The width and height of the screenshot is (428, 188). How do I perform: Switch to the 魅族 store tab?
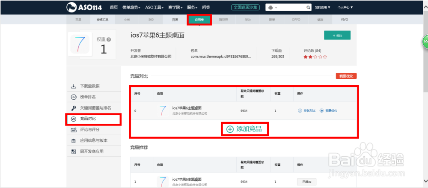pyautogui.click(x=320, y=20)
